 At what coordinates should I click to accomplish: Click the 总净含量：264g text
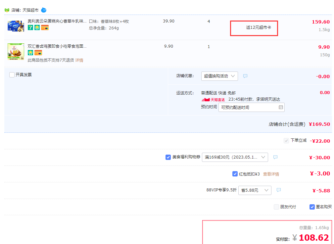point(104,28)
